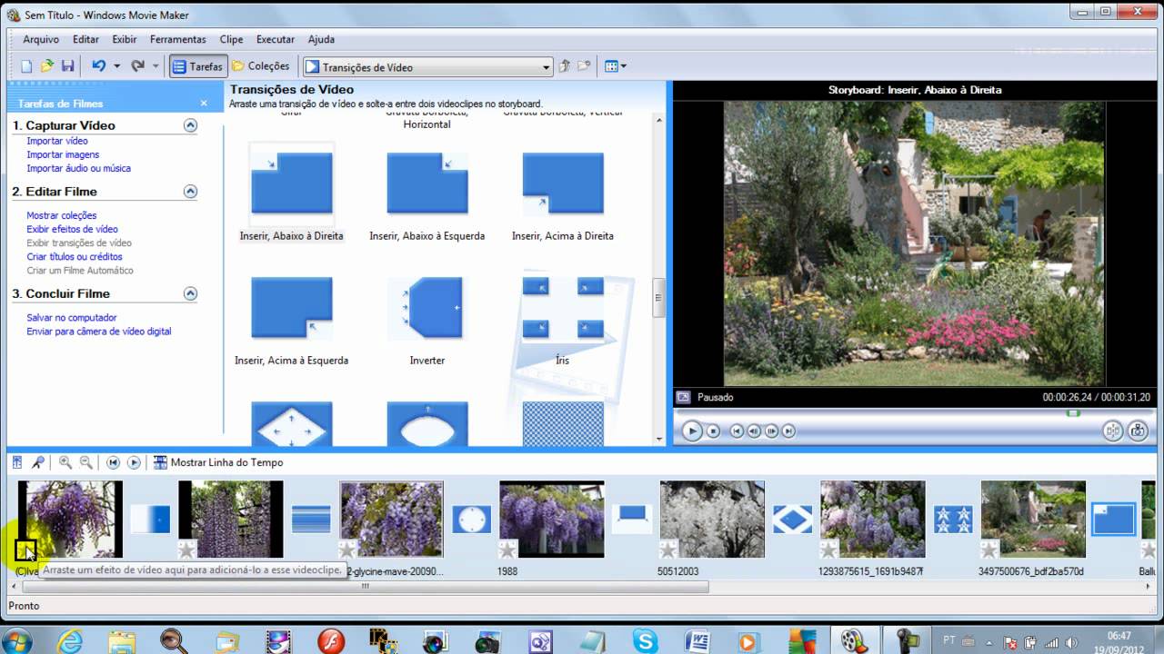Select the Íris transition thumbnail
This screenshot has width=1164, height=654.
click(x=562, y=309)
